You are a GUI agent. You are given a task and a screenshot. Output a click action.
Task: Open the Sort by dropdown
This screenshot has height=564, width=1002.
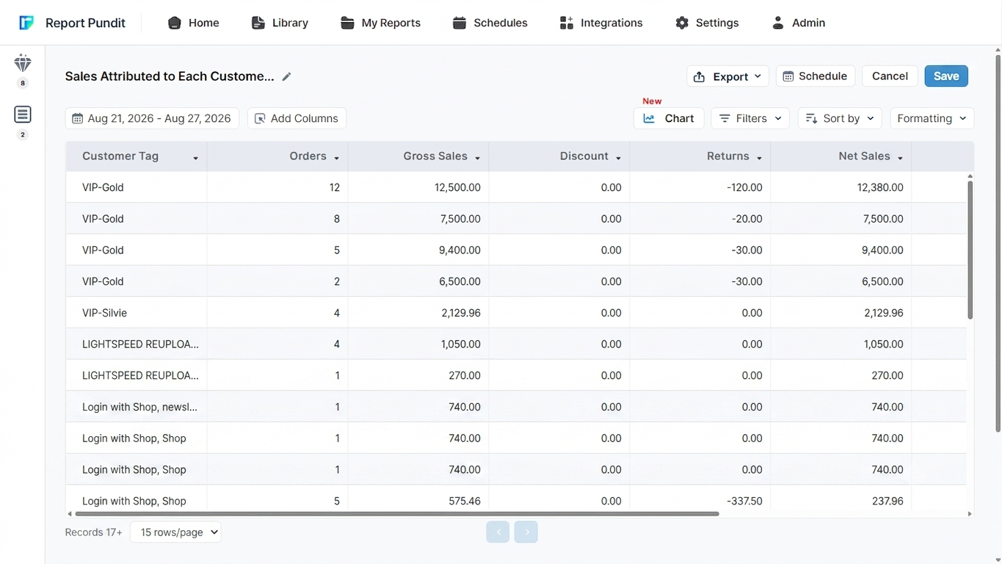coord(840,118)
